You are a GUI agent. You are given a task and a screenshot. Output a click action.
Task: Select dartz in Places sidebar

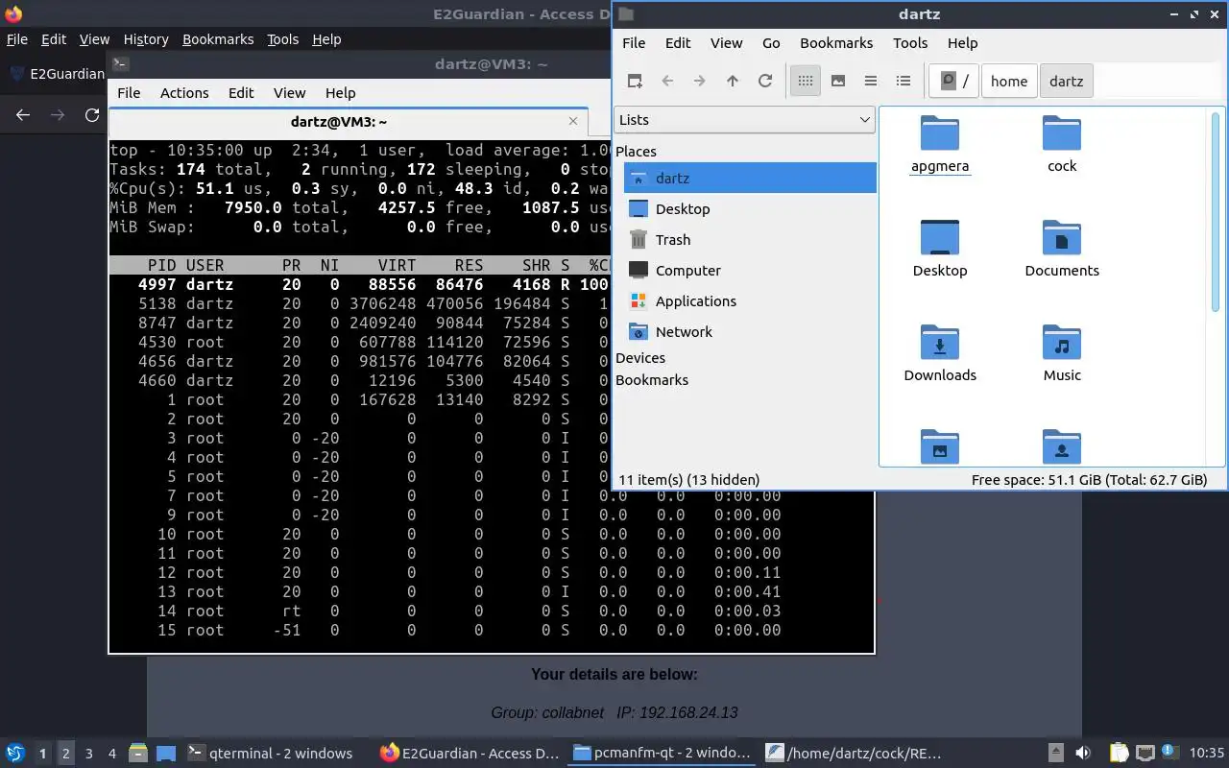tap(750, 179)
